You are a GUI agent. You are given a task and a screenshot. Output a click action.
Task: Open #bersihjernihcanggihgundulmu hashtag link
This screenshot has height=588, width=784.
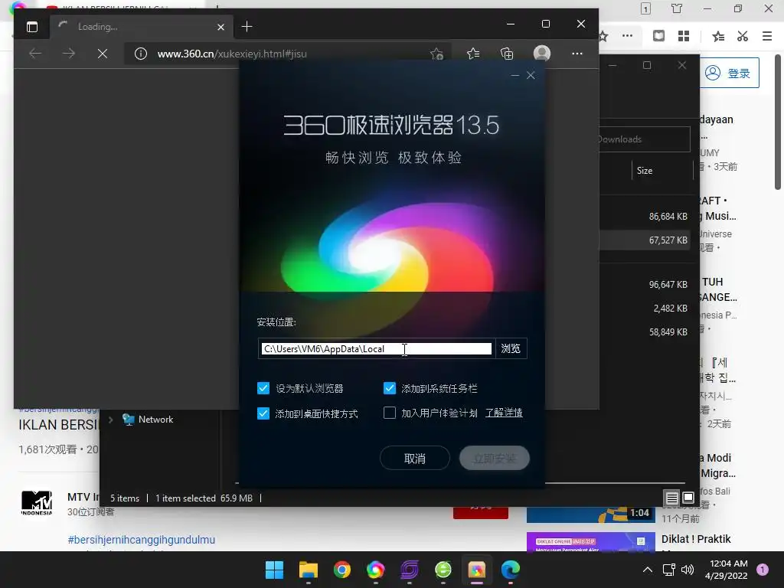[142, 540]
